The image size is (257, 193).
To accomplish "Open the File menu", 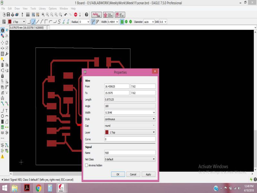I will [x=3, y=9].
